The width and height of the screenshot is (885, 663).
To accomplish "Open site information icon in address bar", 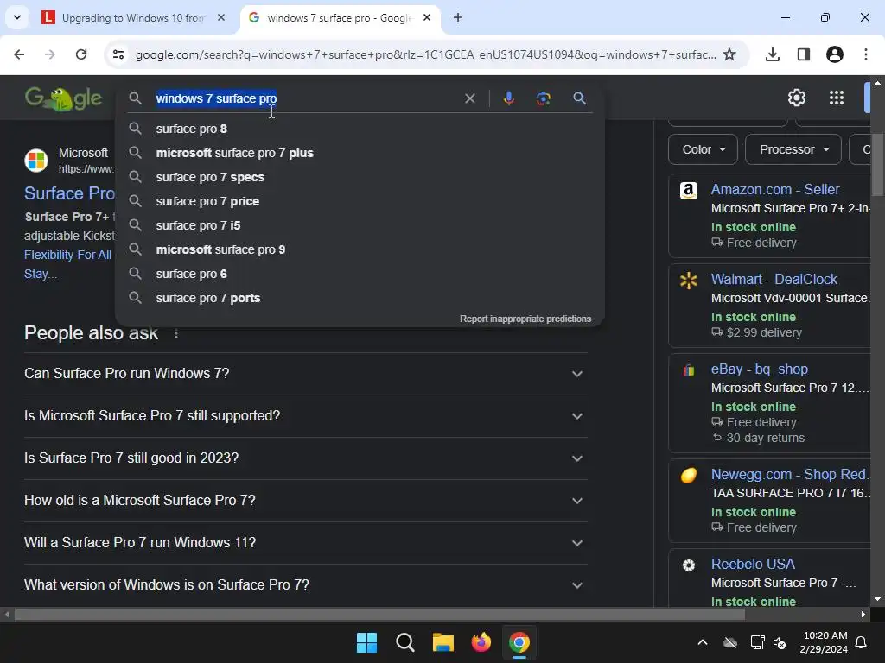I will click(118, 54).
